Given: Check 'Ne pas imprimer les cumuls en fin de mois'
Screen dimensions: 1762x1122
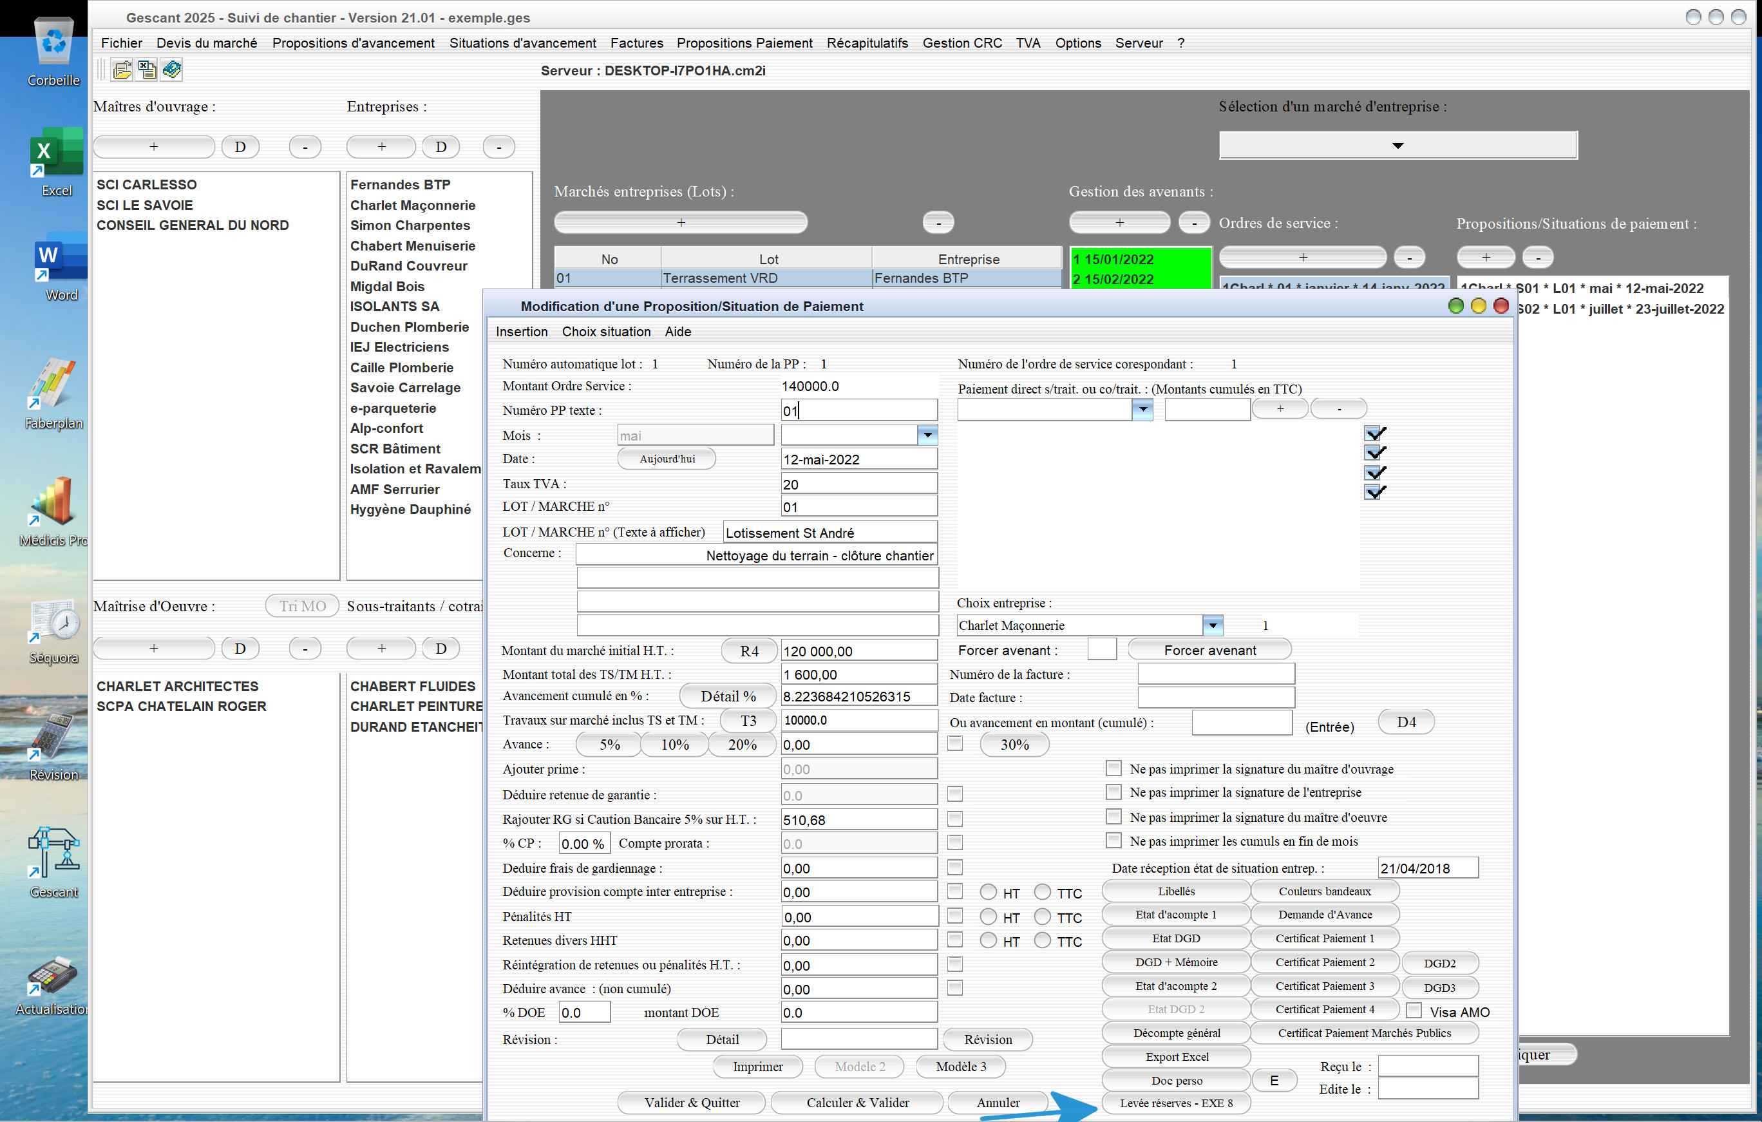Looking at the screenshot, I should coord(1113,841).
